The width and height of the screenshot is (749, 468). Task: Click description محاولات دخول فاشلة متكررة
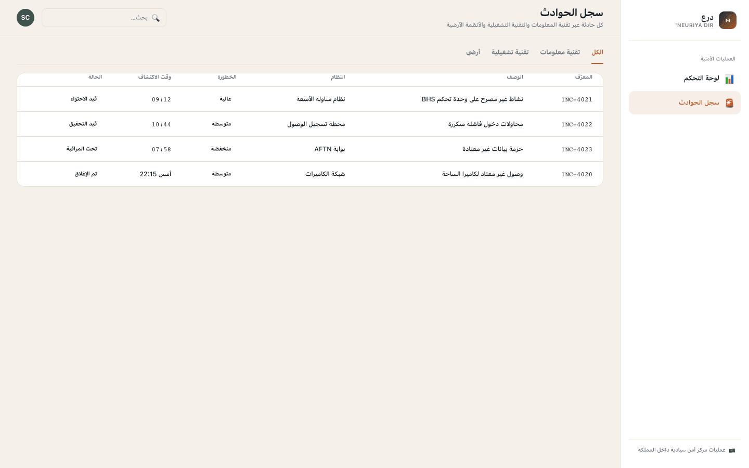(x=486, y=124)
